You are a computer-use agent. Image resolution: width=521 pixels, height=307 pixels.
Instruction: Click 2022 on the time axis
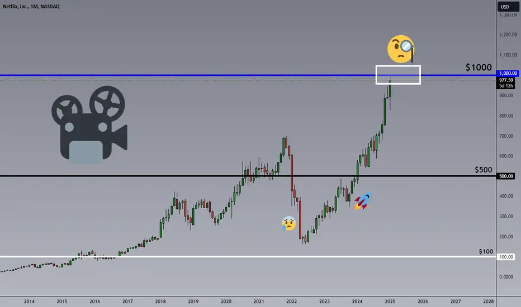(291, 301)
